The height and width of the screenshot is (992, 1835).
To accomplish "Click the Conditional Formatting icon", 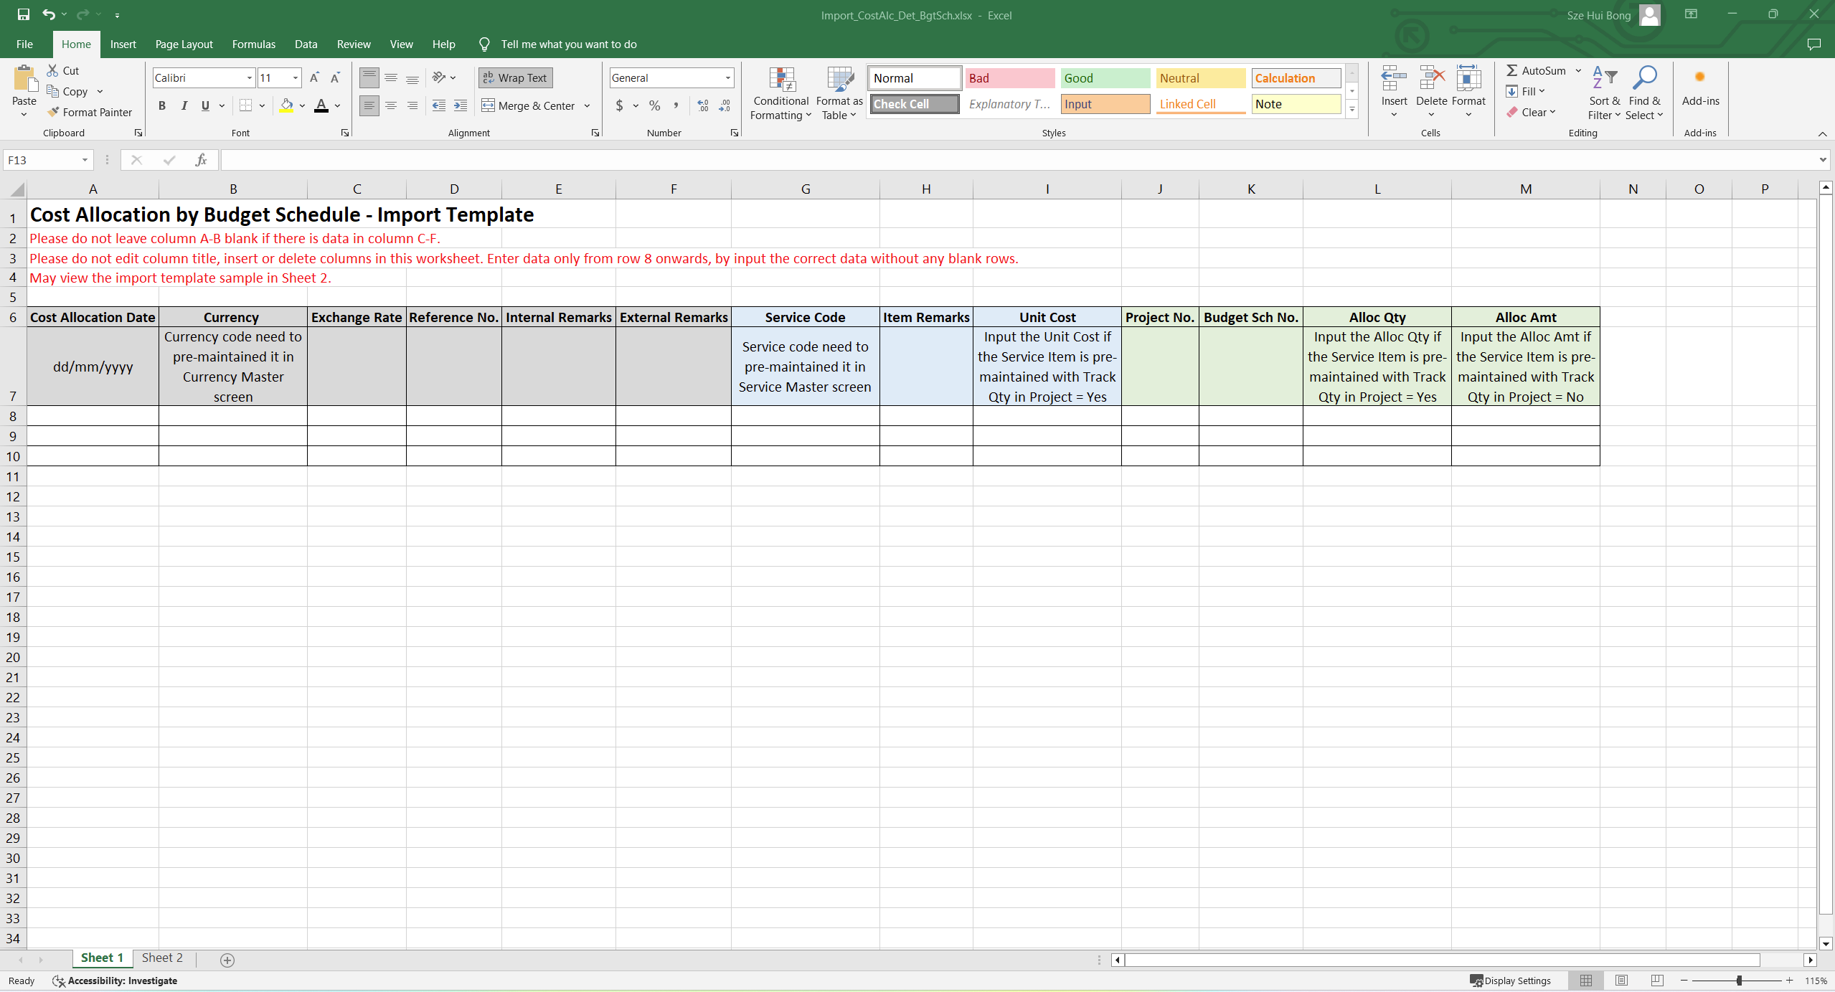I will click(781, 80).
